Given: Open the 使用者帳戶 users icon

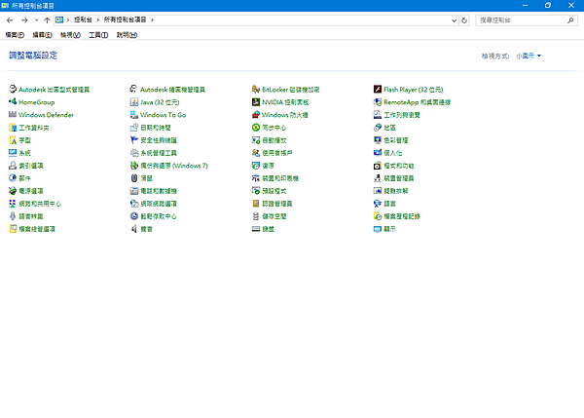Looking at the screenshot, I should point(256,153).
